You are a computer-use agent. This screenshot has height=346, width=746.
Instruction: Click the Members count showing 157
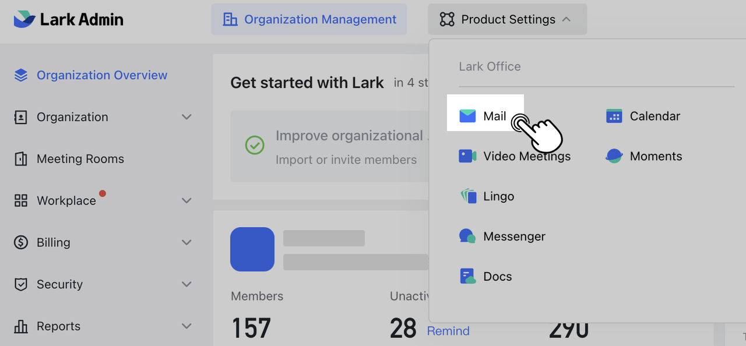251,328
